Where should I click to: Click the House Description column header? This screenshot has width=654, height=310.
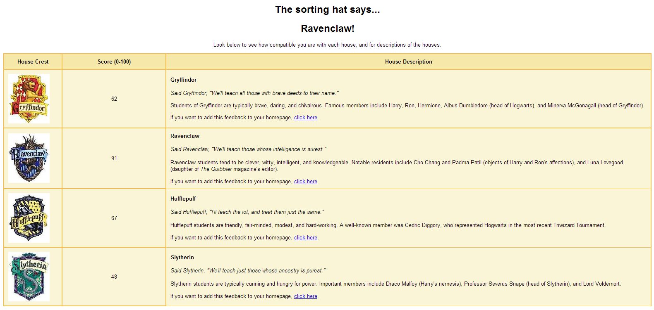[408, 62]
